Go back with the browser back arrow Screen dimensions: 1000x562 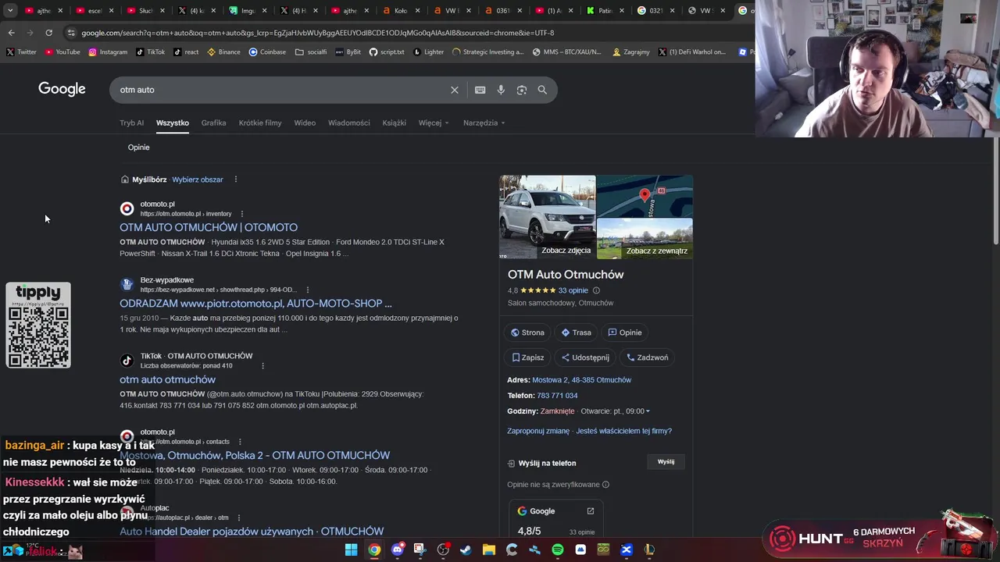point(11,33)
